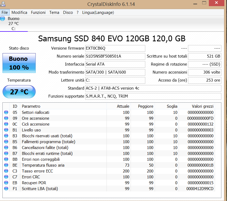Select the 'Temperatura flusso aria' parameter text
The image size is (227, 201).
[x=43, y=165]
